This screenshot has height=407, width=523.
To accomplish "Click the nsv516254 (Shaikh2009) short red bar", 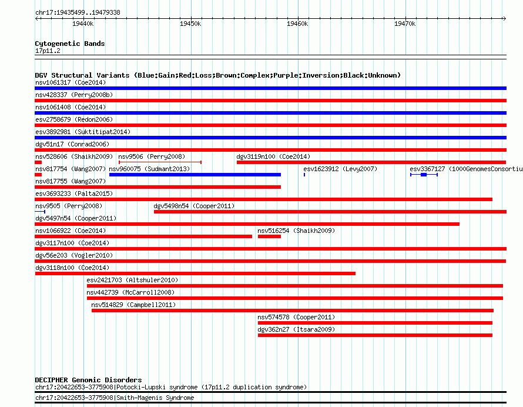I will [269, 236].
